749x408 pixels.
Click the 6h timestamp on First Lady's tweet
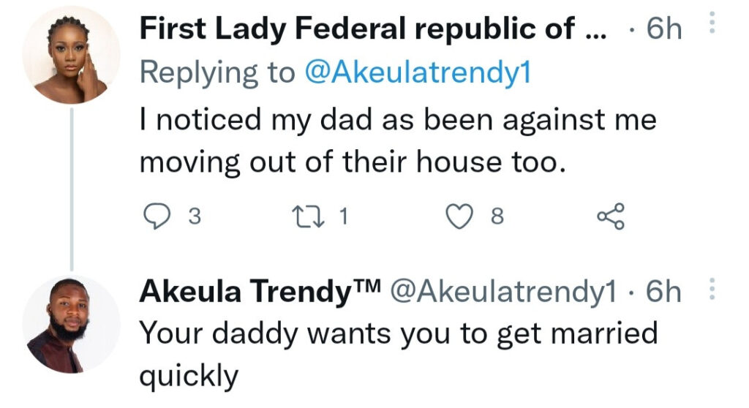pos(663,29)
